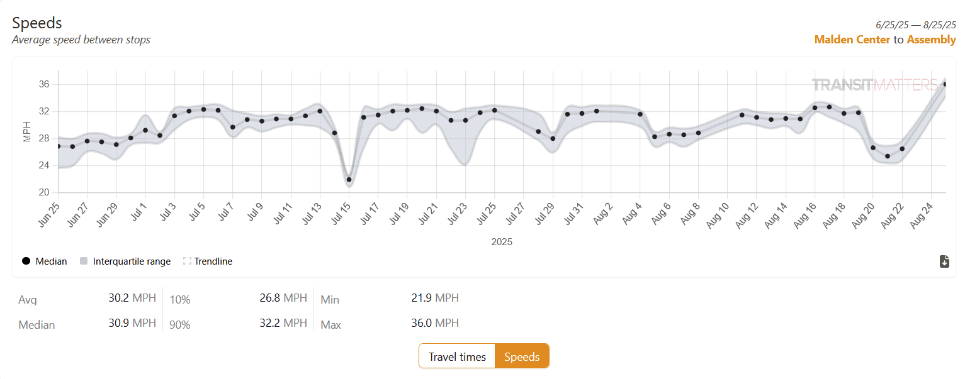Click the date range 6/25/25 — 8/25/25
Image resolution: width=965 pixels, height=379 pixels.
click(915, 25)
